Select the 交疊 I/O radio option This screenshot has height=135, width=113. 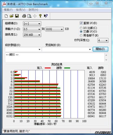pyautogui.click(x=81, y=31)
